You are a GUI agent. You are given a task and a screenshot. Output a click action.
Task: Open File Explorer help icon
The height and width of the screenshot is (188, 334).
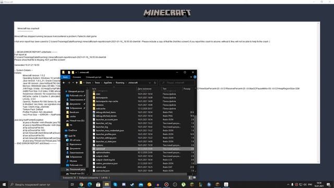[195, 77]
